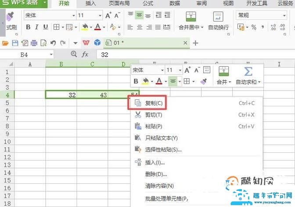Open mini toolbar font size dropdown

point(180,70)
